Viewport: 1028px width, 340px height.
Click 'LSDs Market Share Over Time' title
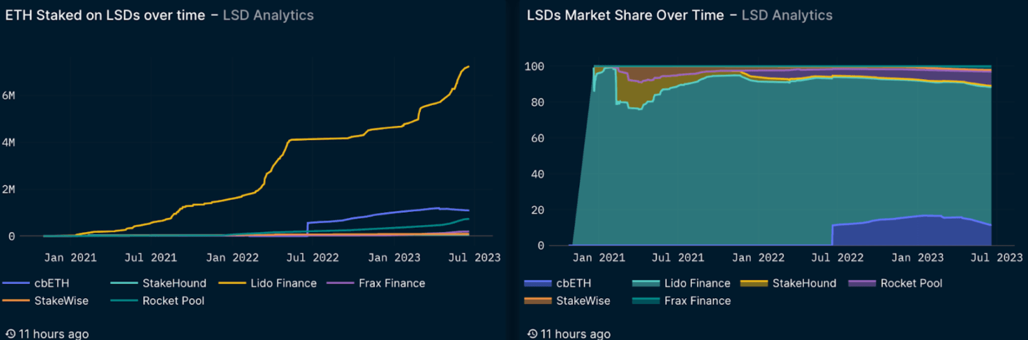625,15
